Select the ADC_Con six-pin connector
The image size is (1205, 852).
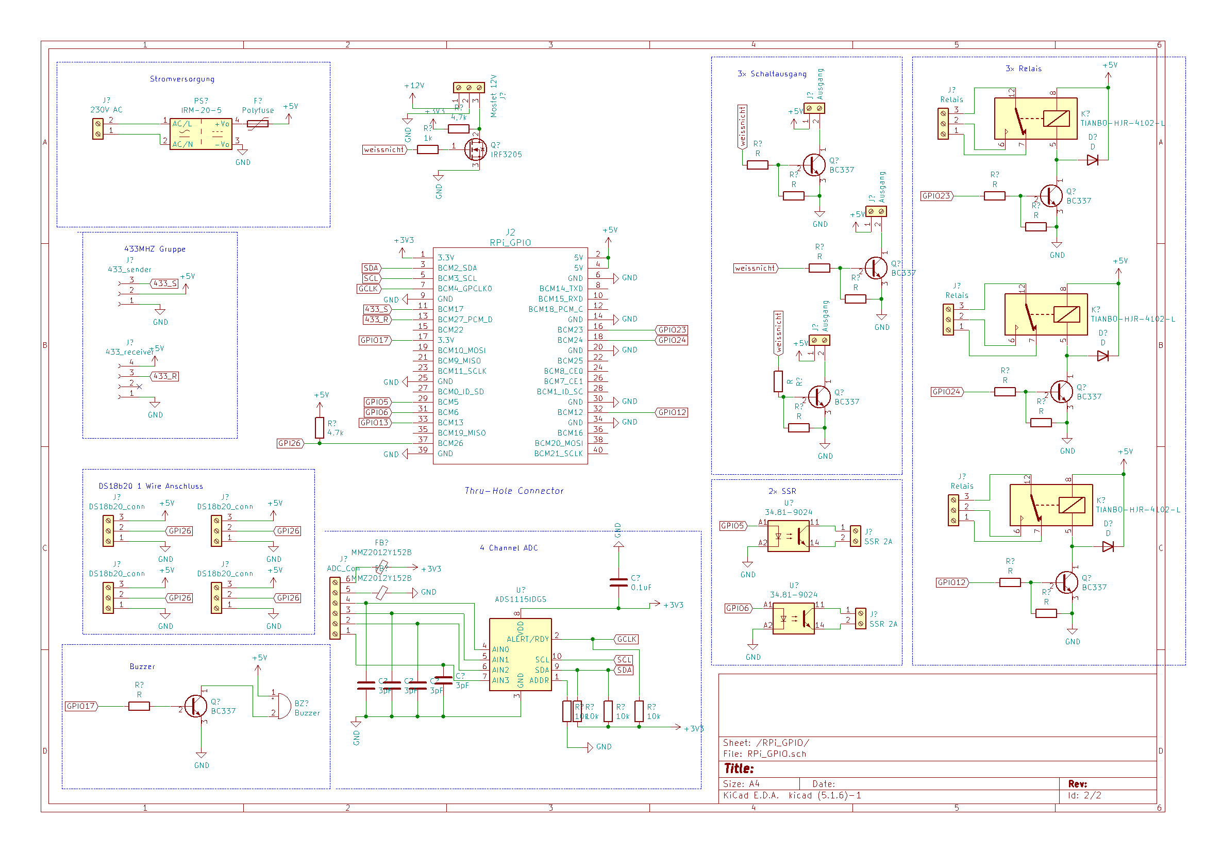coord(335,608)
